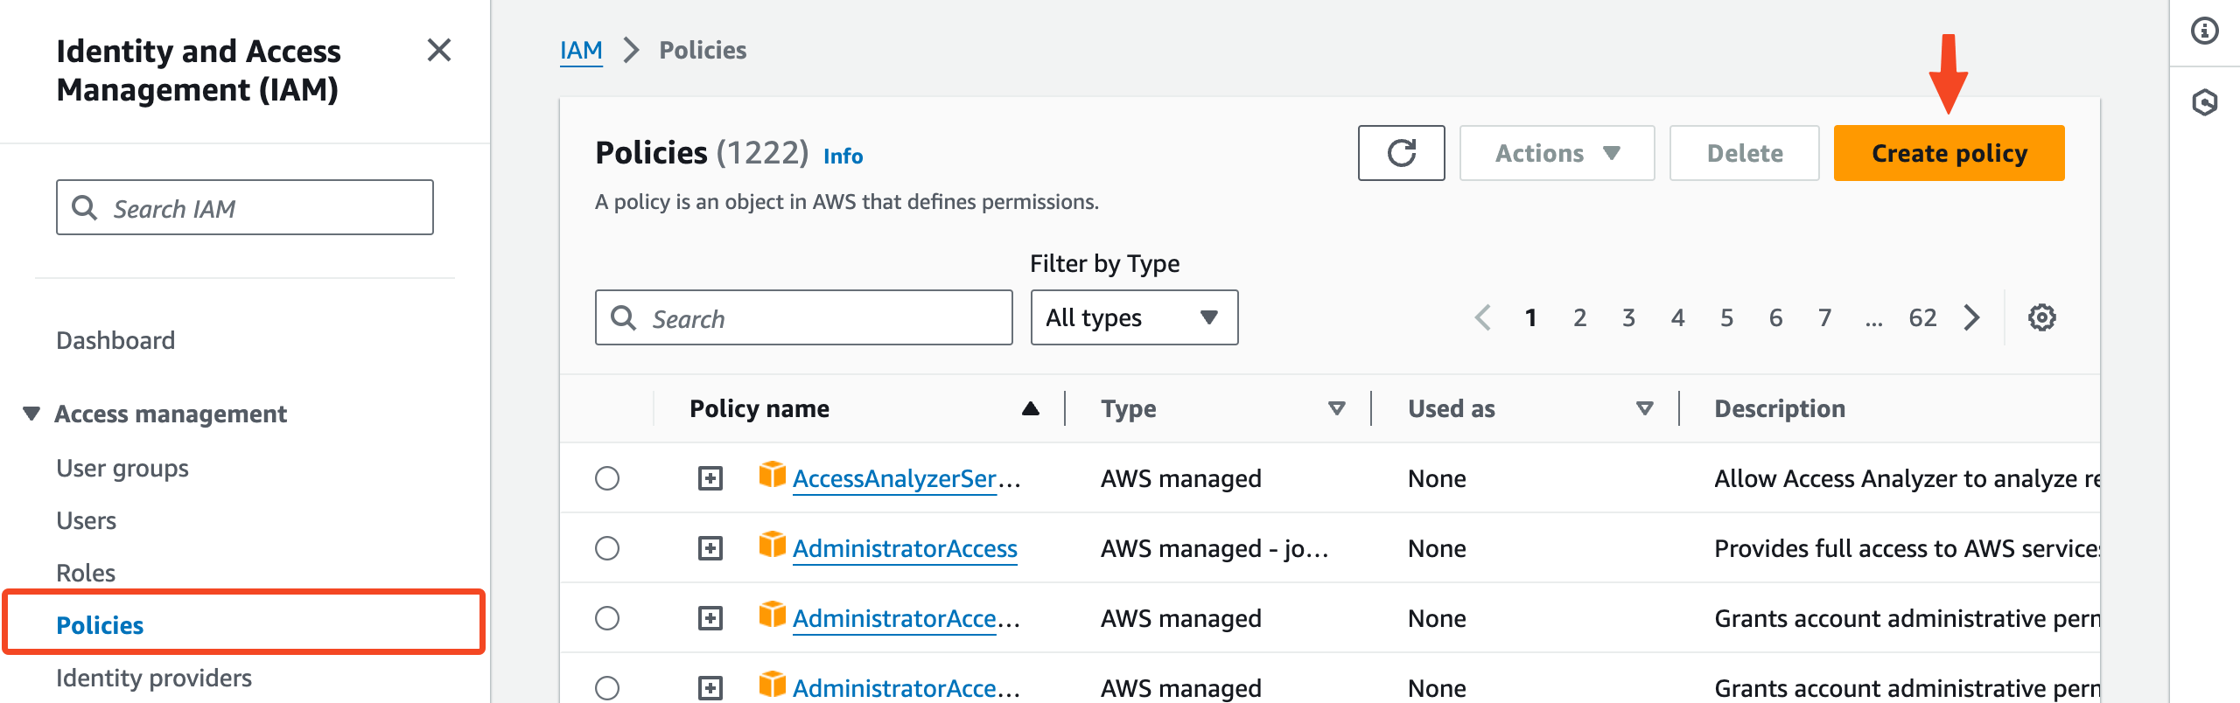
Task: Click 'AWS managed - jo…' type cell
Action: [x=1214, y=548]
